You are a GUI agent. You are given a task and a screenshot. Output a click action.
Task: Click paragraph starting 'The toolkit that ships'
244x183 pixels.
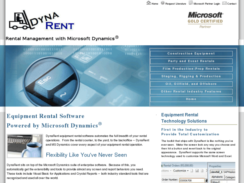tap(198, 148)
